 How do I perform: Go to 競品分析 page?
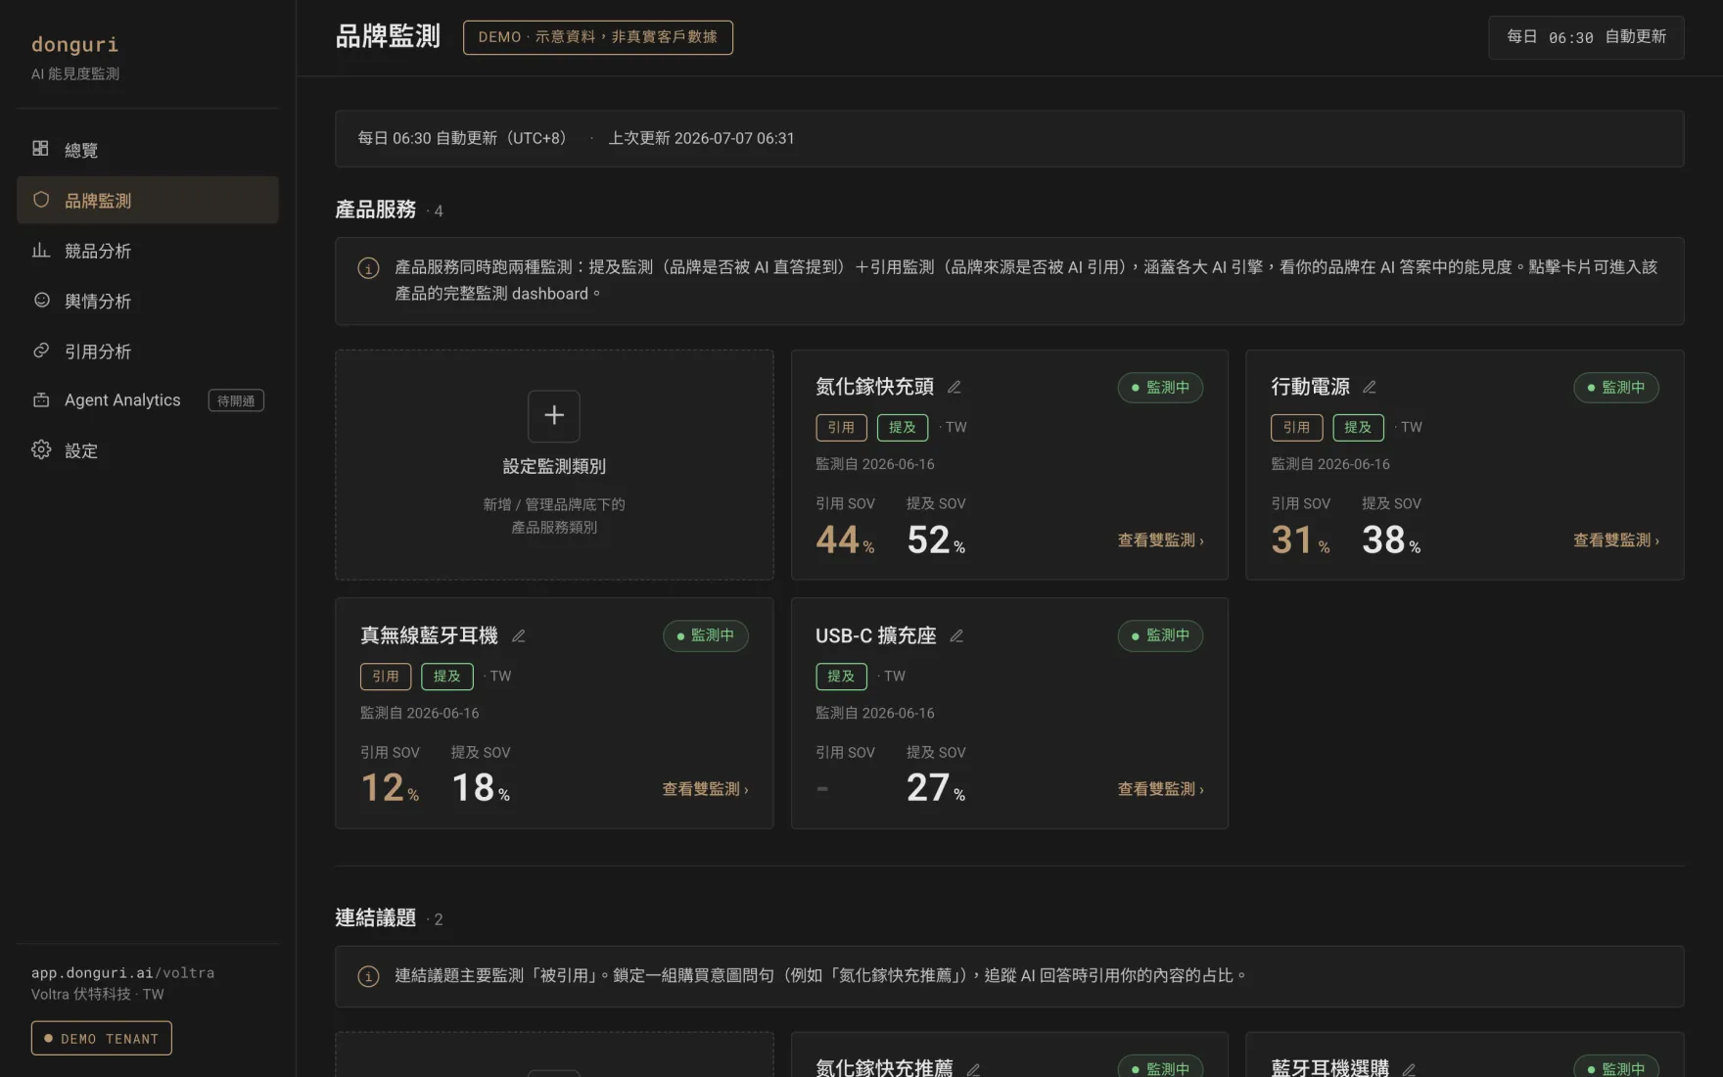[148, 250]
